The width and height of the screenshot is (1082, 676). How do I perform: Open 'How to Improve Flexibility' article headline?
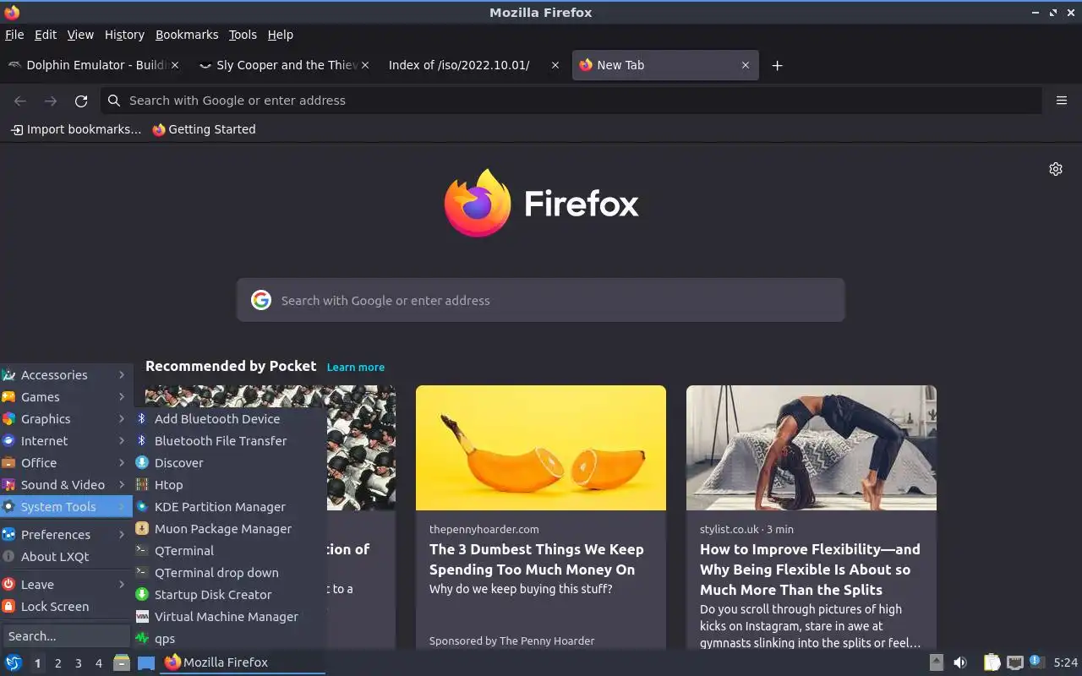(810, 570)
